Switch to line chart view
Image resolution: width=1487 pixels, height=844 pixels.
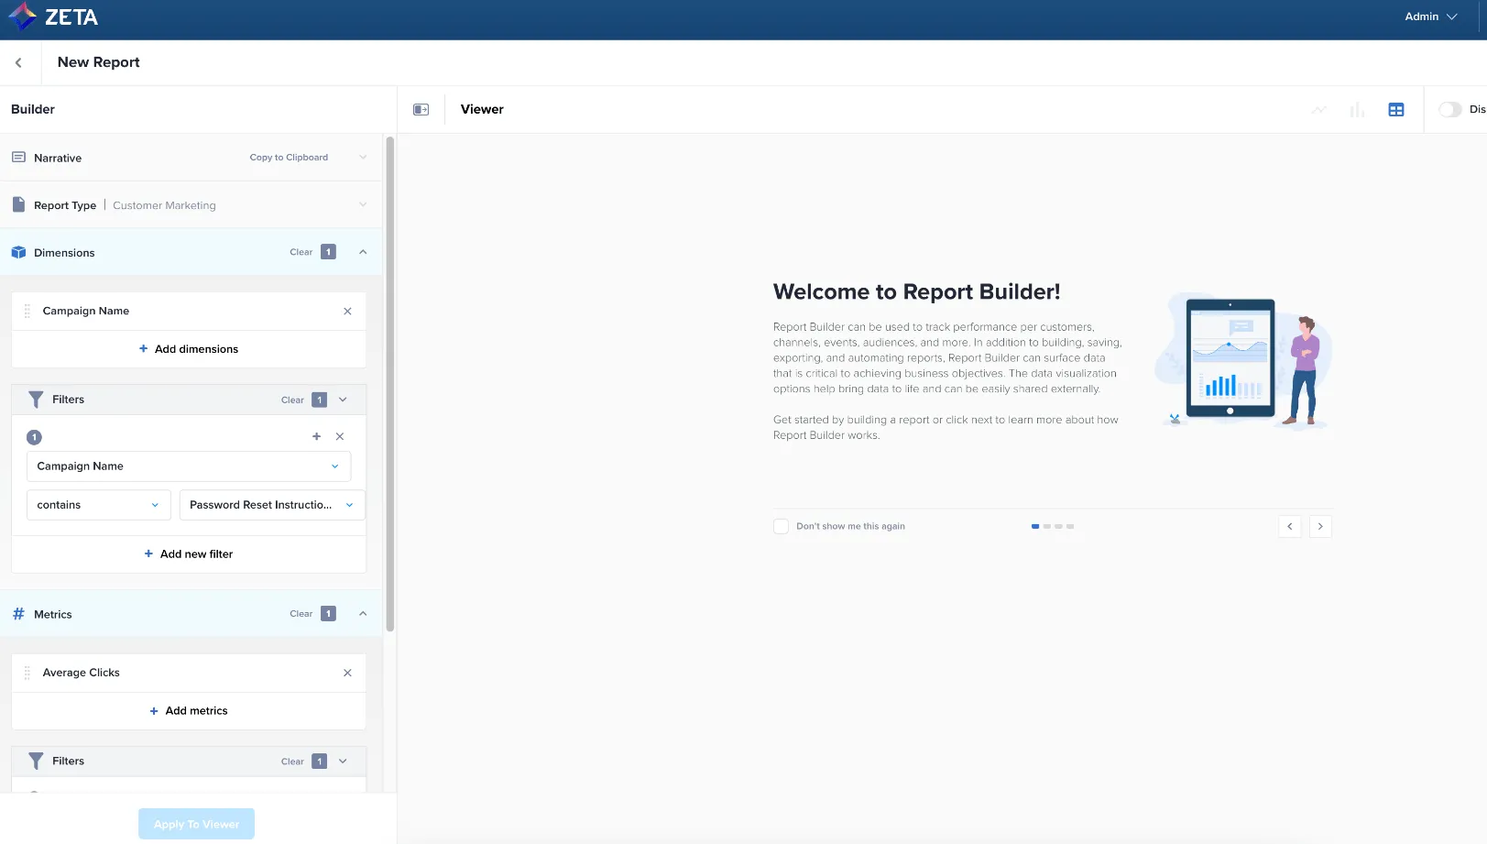(x=1318, y=110)
